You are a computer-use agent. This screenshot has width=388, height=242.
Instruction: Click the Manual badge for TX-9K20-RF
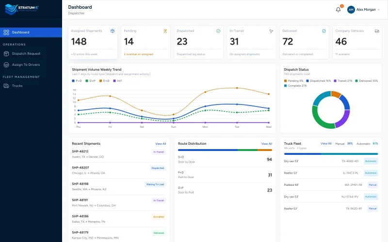click(x=372, y=209)
